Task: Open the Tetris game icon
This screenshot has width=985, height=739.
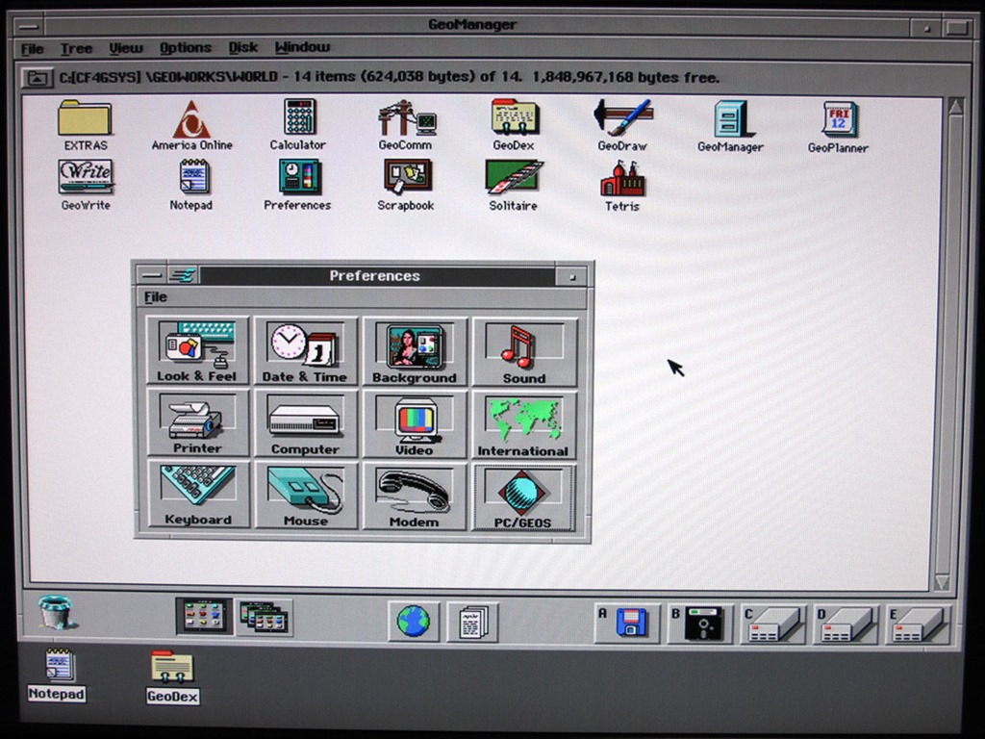Action: (x=622, y=179)
